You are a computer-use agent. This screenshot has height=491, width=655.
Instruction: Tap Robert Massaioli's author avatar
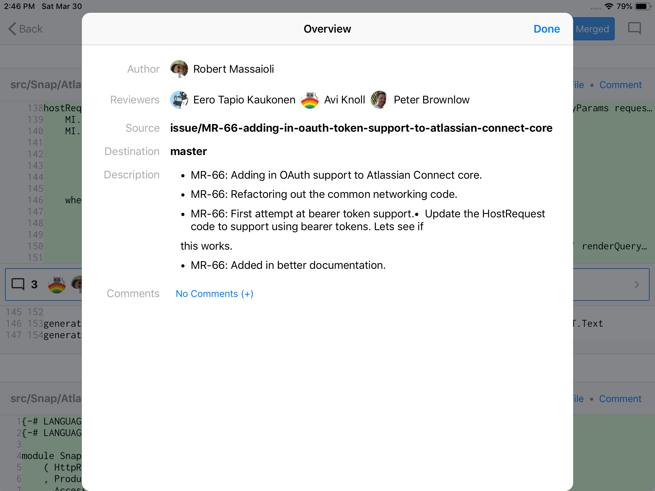click(179, 69)
